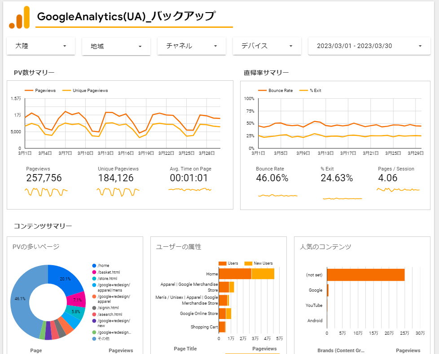Click the Google Online Store bar
The height and width of the screenshot is (354, 439).
225,314
